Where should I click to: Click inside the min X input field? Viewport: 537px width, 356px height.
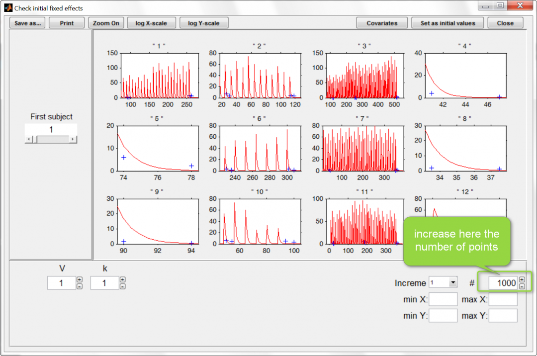tap(443, 299)
